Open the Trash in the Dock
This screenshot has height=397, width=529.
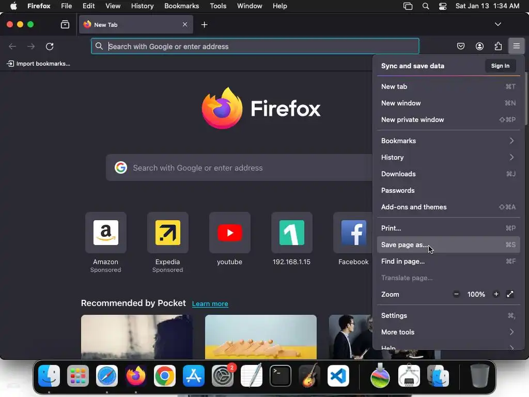point(480,376)
